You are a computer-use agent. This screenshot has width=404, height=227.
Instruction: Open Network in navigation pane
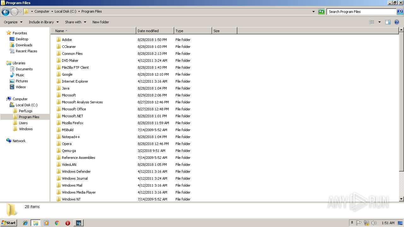(x=19, y=141)
